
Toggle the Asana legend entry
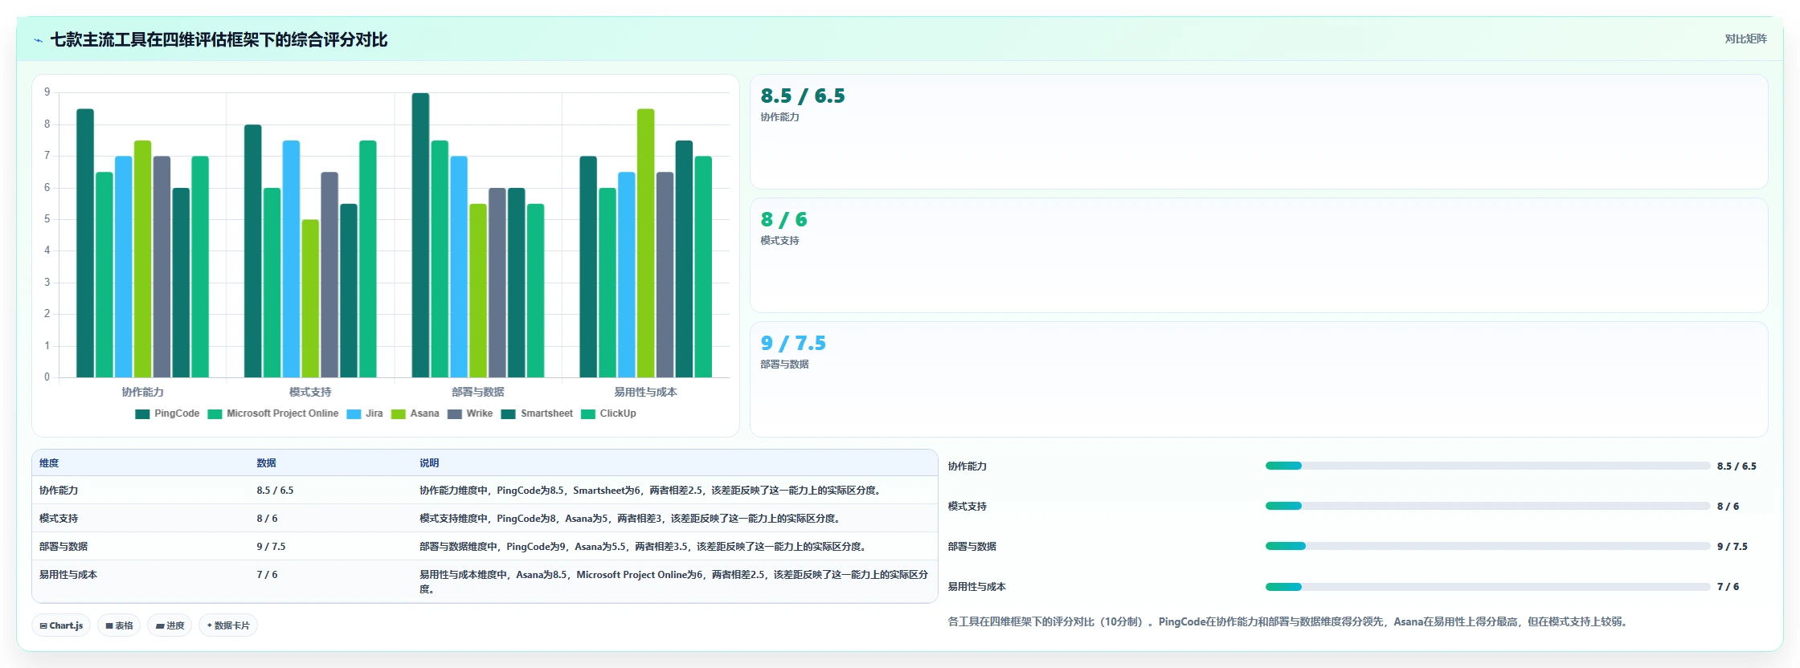click(415, 413)
